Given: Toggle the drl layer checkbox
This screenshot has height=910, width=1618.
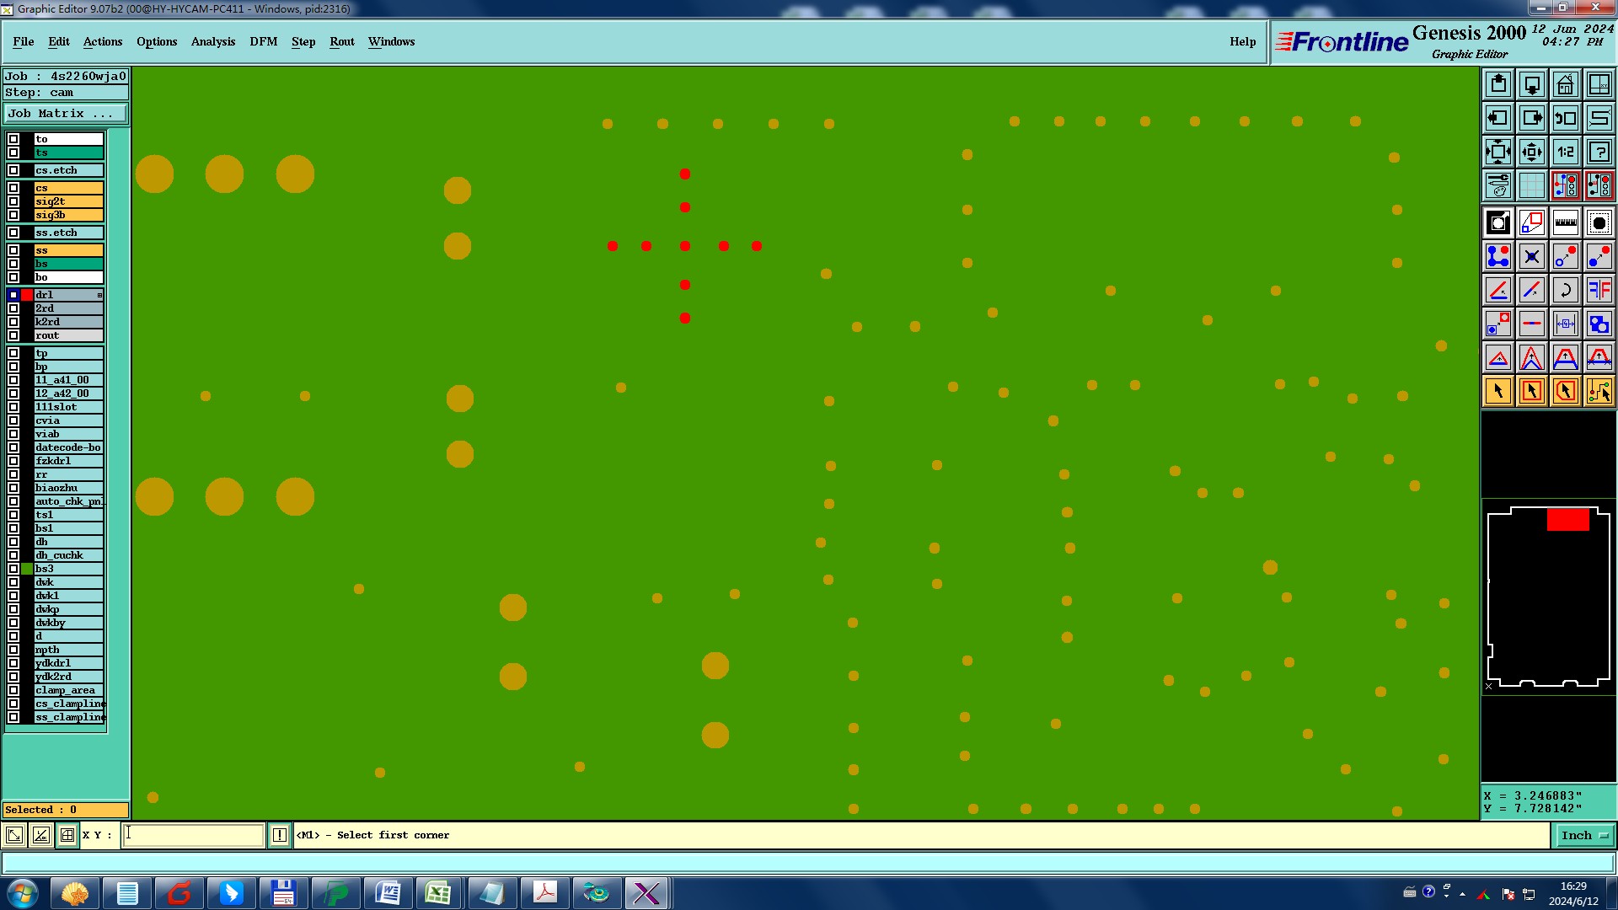Looking at the screenshot, I should click(13, 295).
